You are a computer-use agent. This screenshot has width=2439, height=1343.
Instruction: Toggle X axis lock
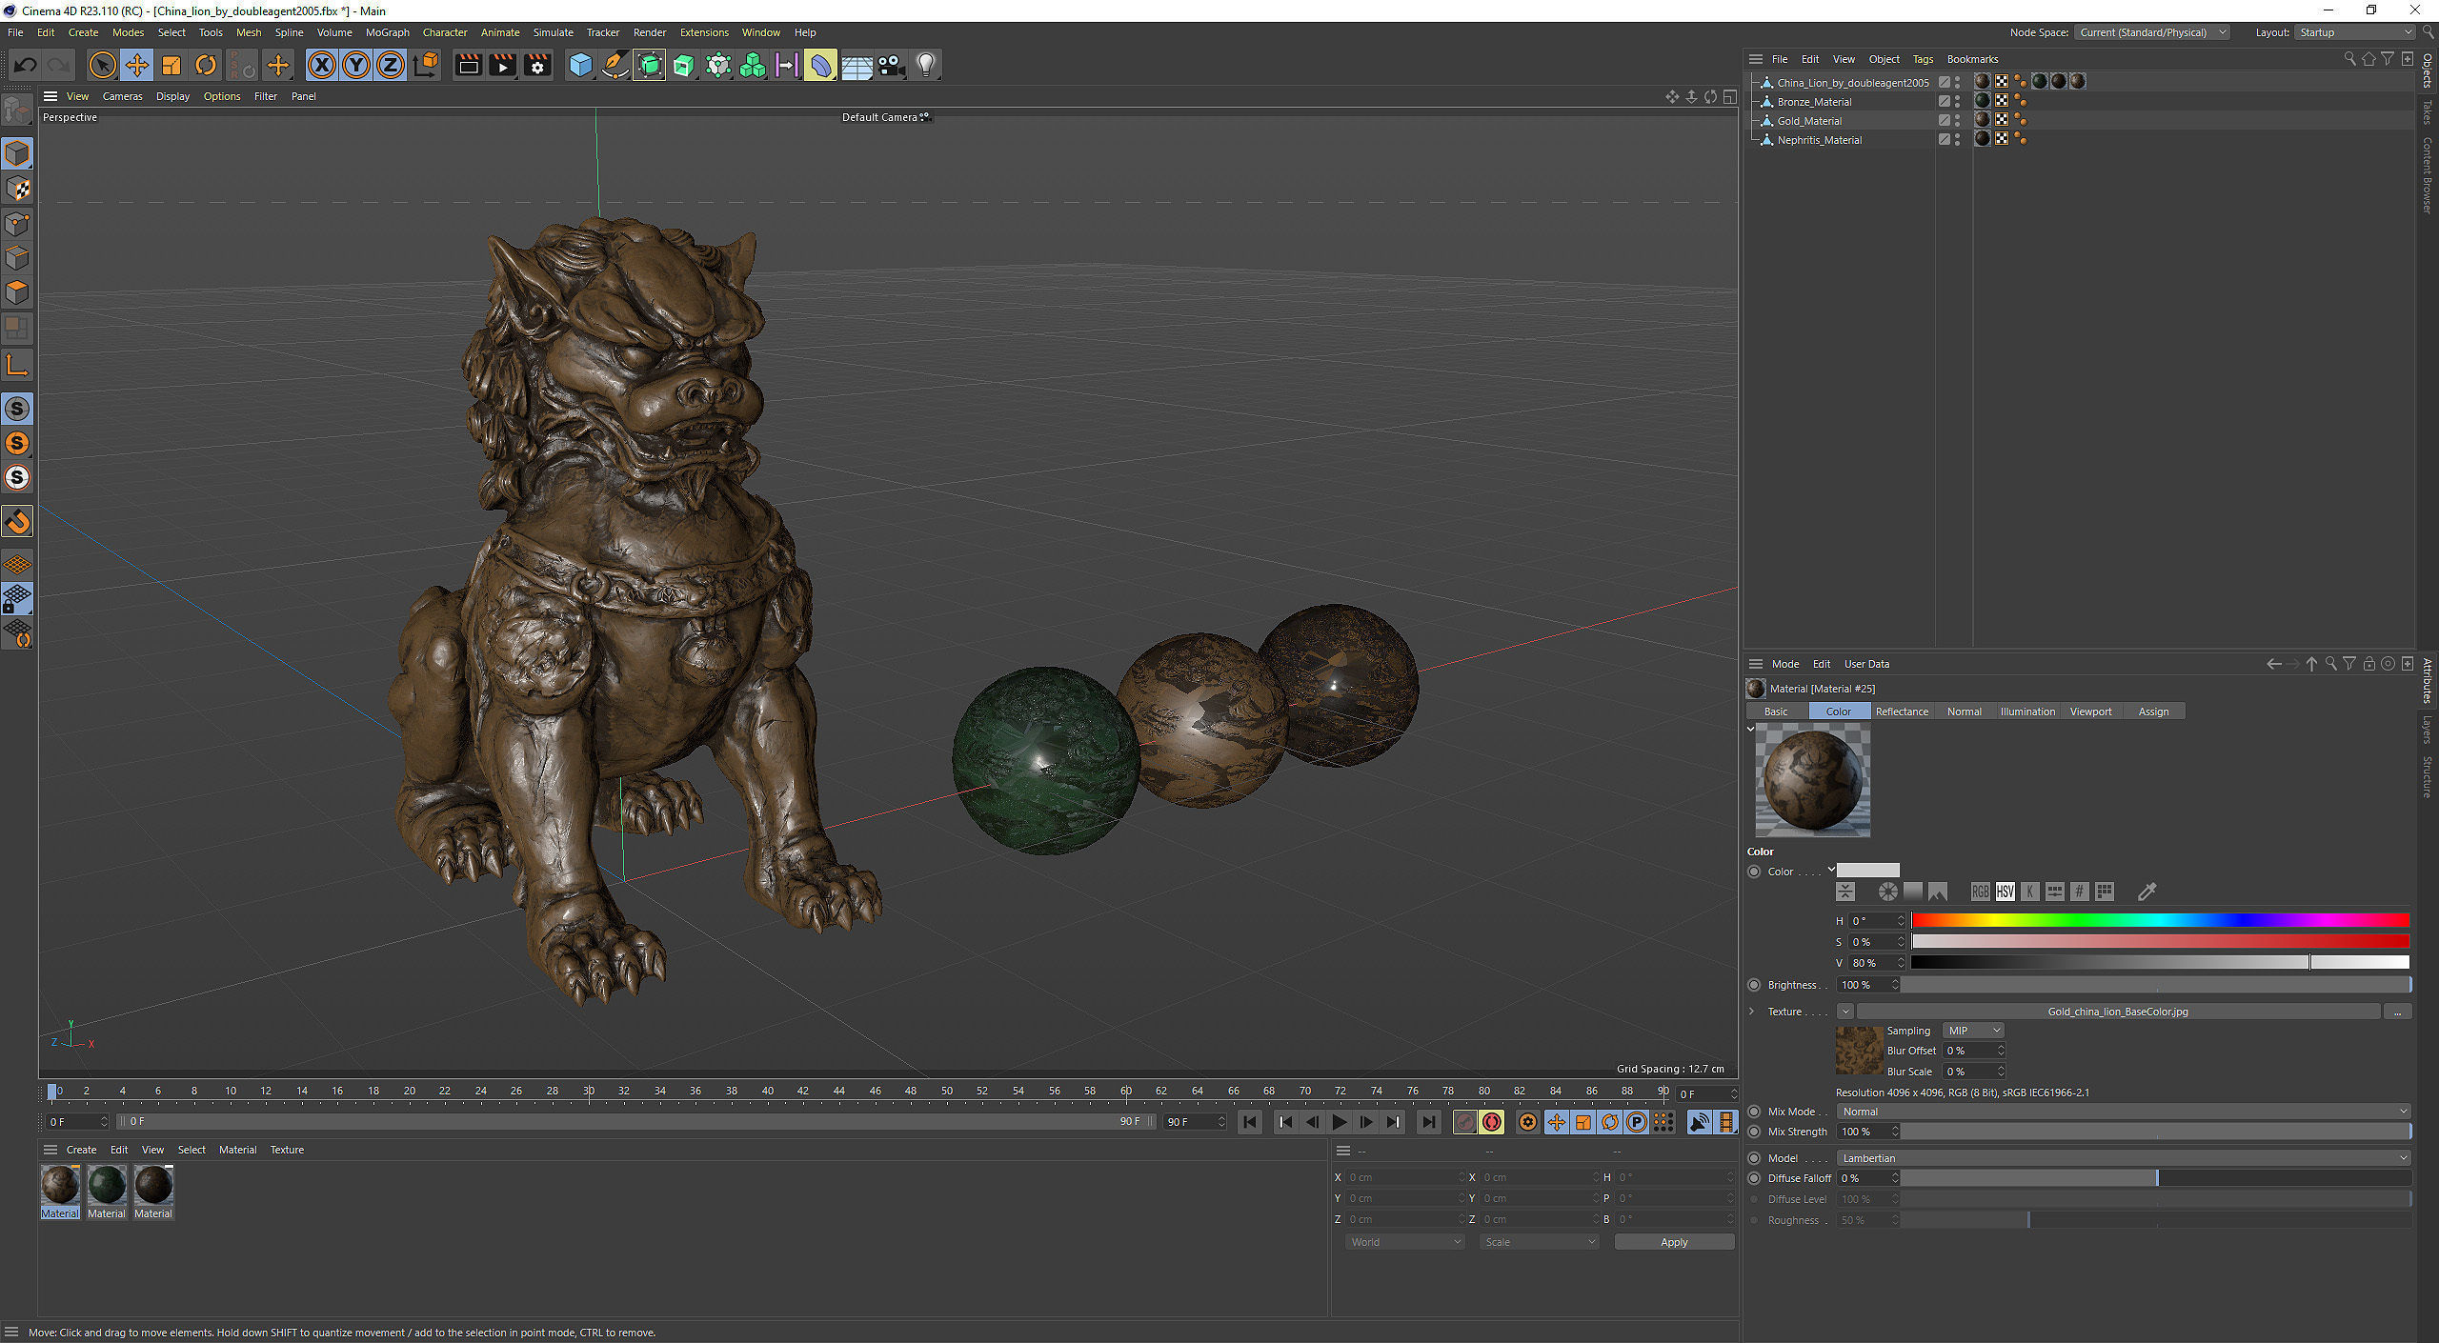pyautogui.click(x=322, y=65)
